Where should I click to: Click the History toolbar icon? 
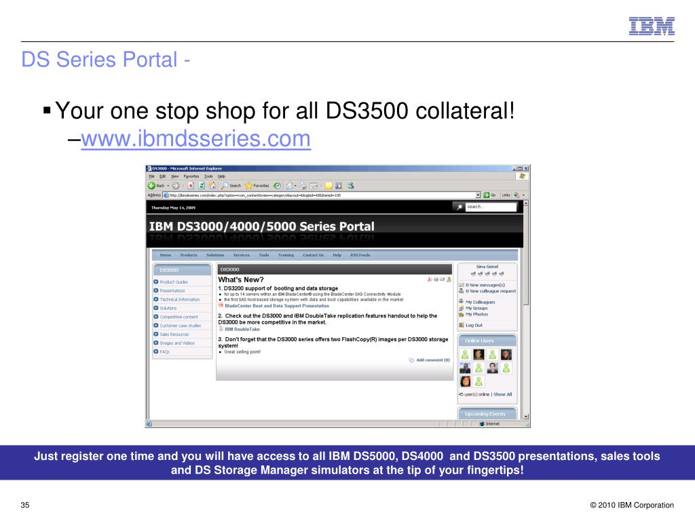pyautogui.click(x=277, y=186)
